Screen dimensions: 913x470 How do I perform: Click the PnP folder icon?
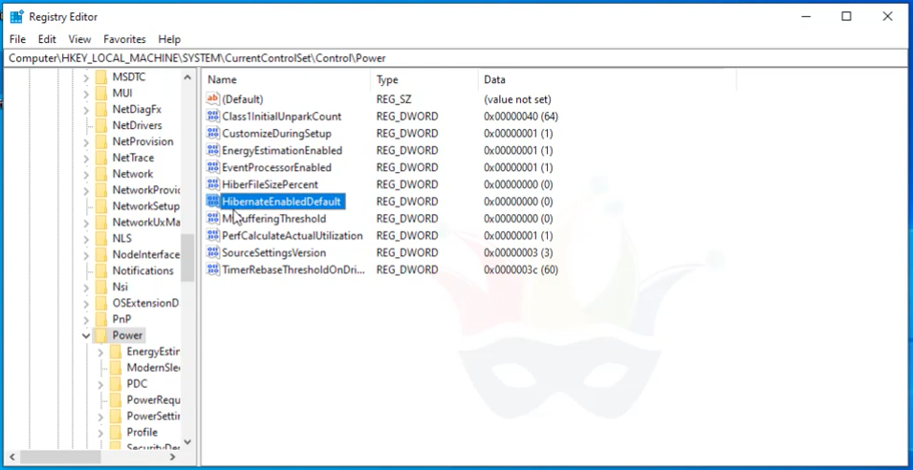[x=102, y=319]
